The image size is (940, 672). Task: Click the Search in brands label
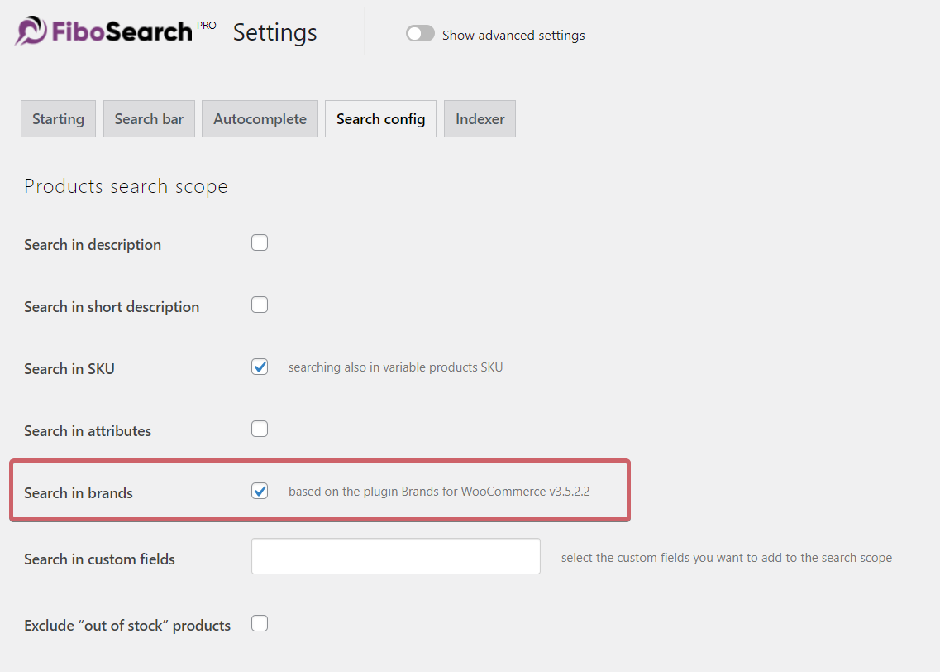[x=79, y=492]
